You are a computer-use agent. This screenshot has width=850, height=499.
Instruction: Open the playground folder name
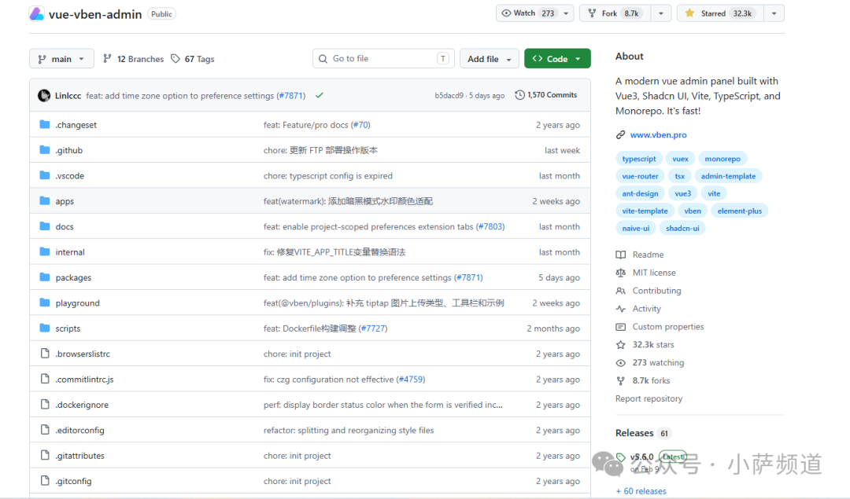coord(77,303)
